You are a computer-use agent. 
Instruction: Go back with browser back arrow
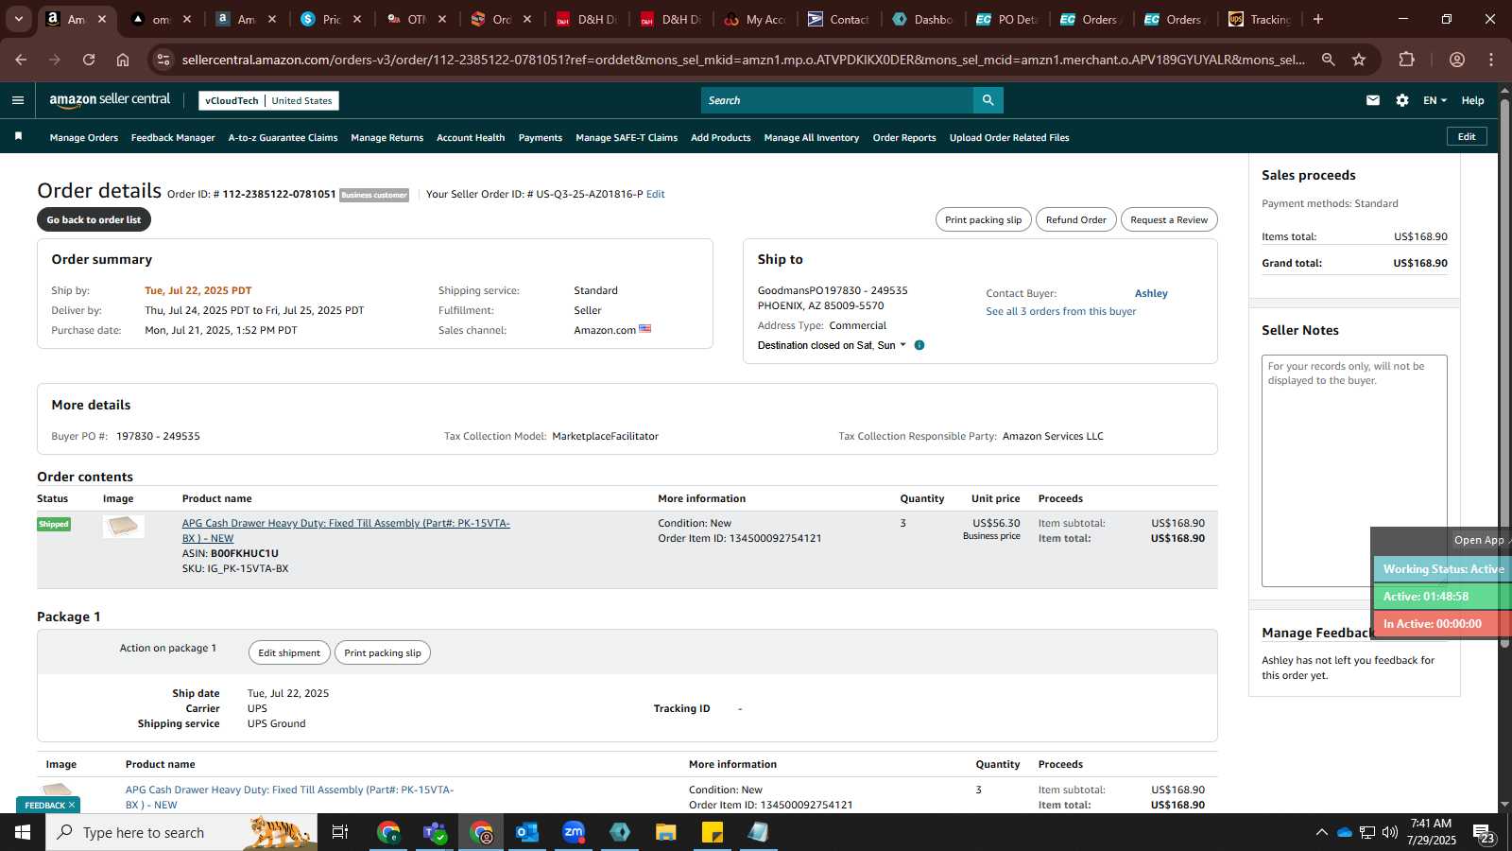pos(21,60)
